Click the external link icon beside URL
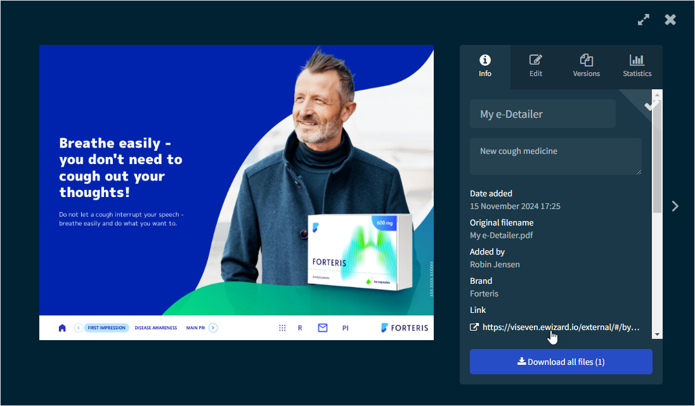 point(474,327)
